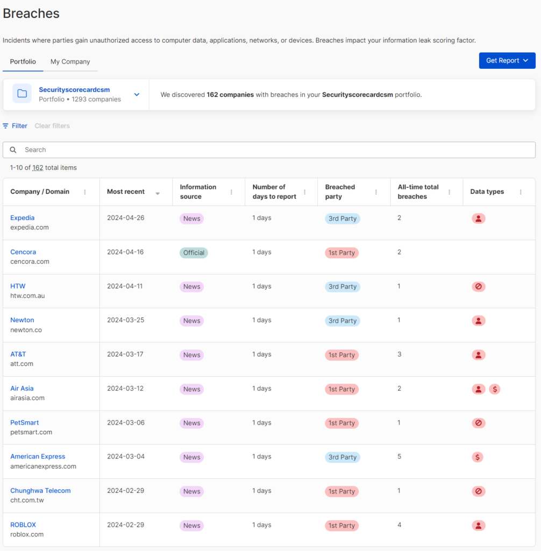Toggle the Most recent sort arrow

[158, 193]
